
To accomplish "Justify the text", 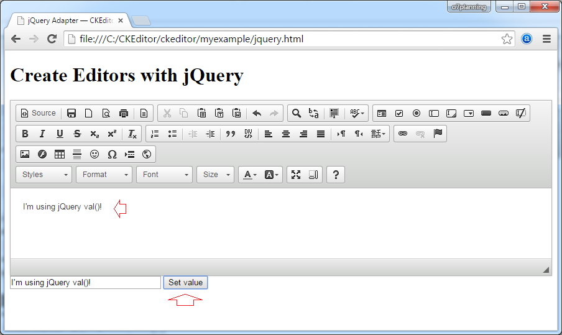I will [x=320, y=134].
